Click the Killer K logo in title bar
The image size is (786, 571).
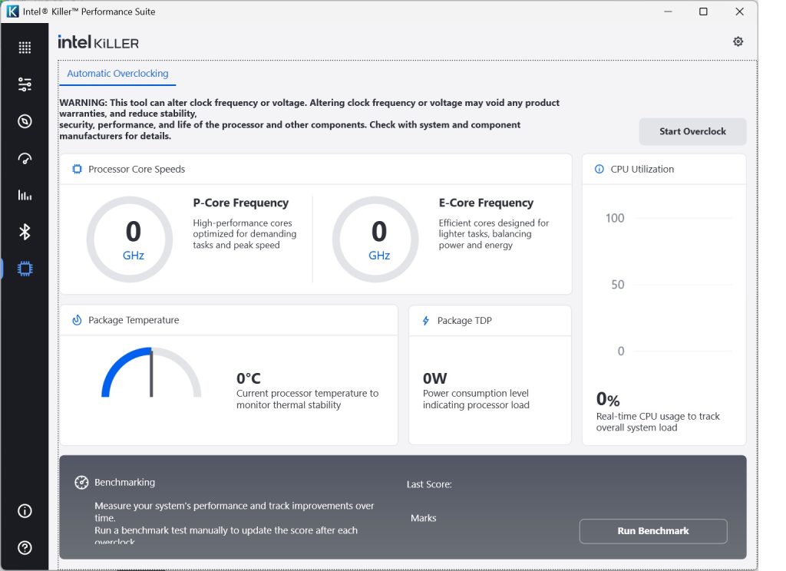click(12, 11)
